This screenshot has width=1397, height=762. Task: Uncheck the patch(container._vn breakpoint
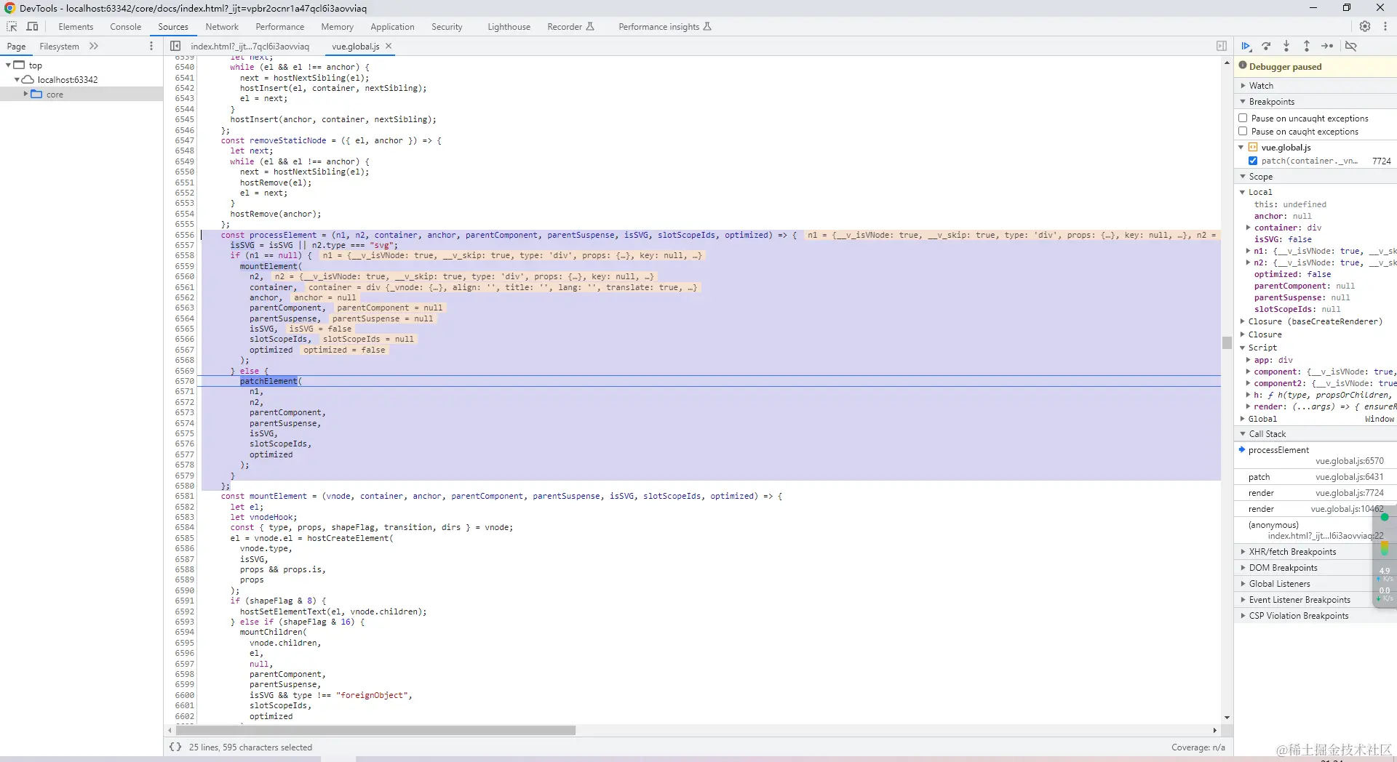tap(1253, 161)
